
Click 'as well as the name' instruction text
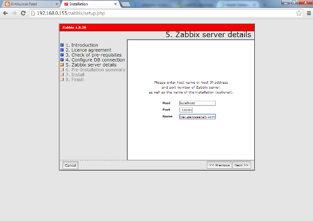tap(191, 92)
